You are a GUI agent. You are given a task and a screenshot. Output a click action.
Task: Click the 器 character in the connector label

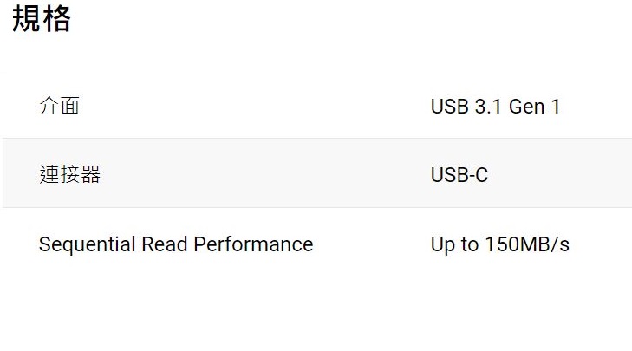pos(90,174)
